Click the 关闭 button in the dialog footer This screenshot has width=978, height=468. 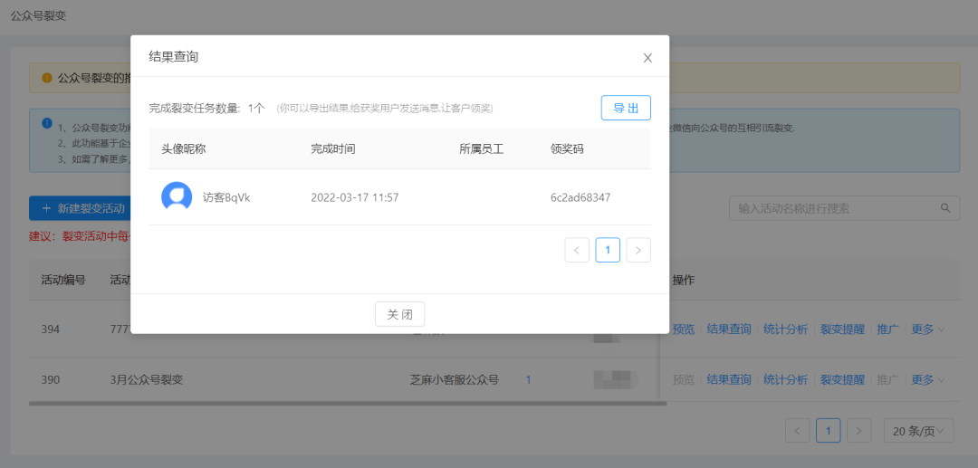[x=400, y=314]
